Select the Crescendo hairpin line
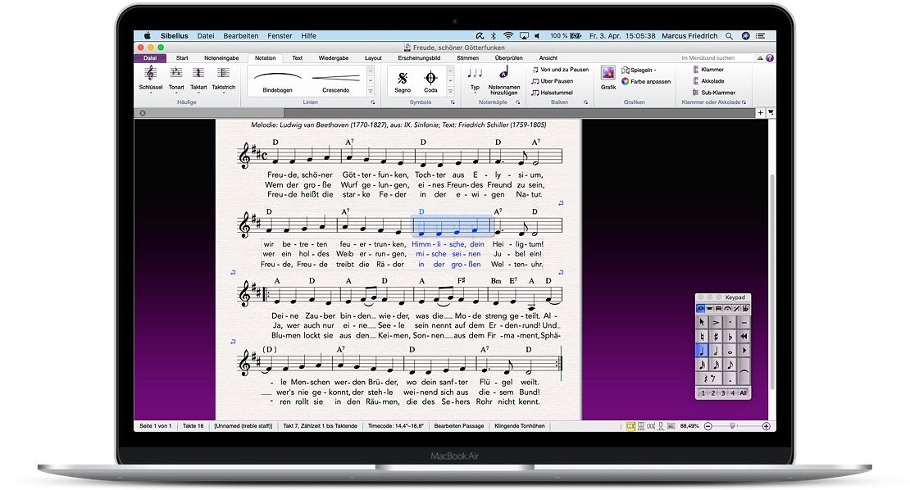Screen dimensions: 910x490 coord(336,81)
